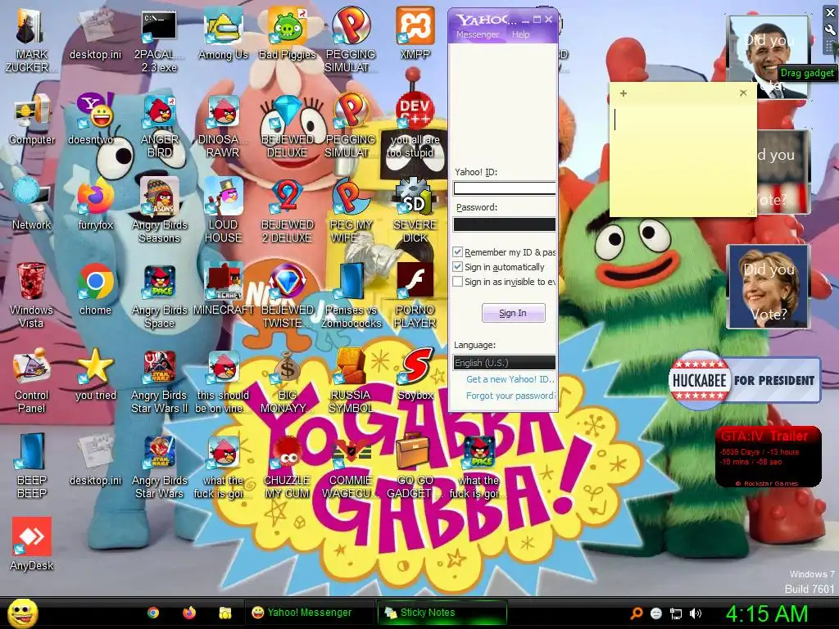Launch Firefox from the taskbar

click(189, 613)
